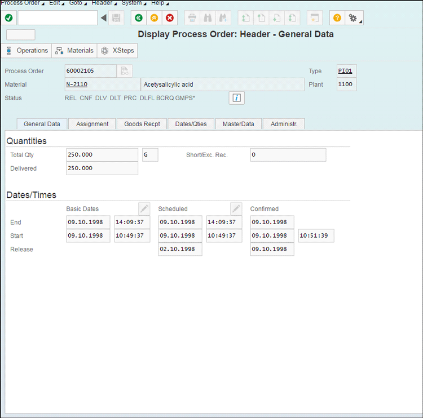
Task: Click the green Enter checkmark icon
Action: [8, 18]
